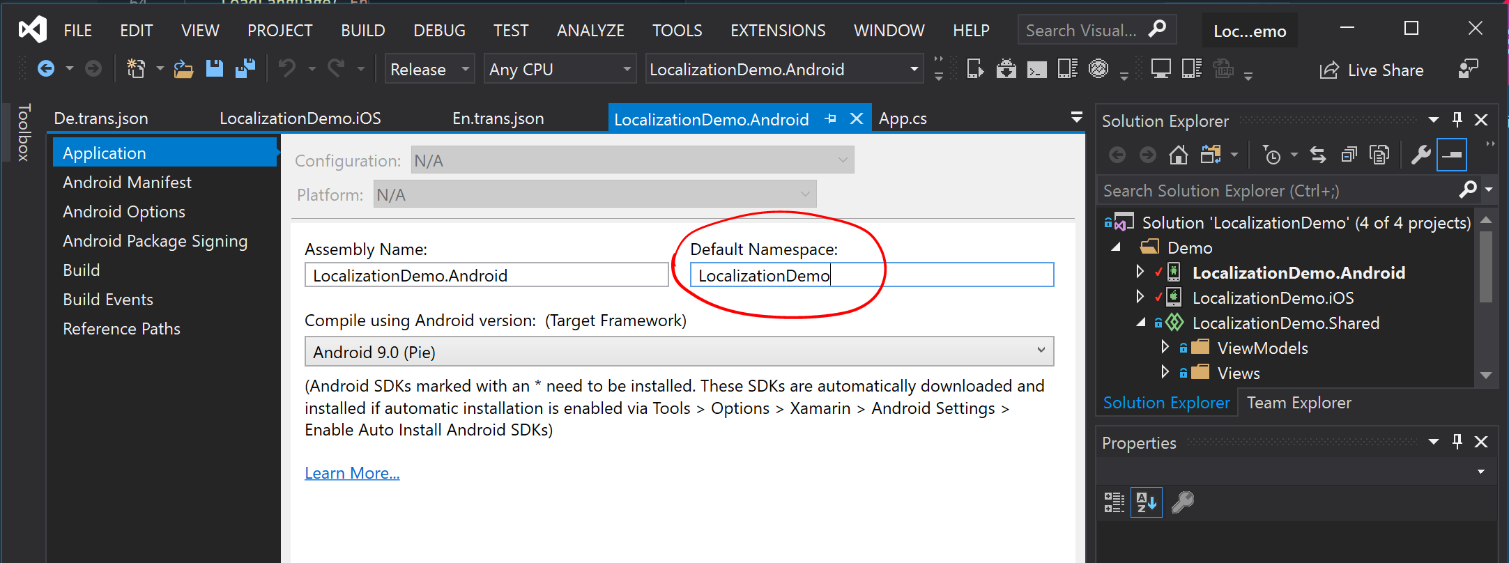1509x563 pixels.
Task: Click the Pair to Mac monitor icon
Action: [1161, 68]
